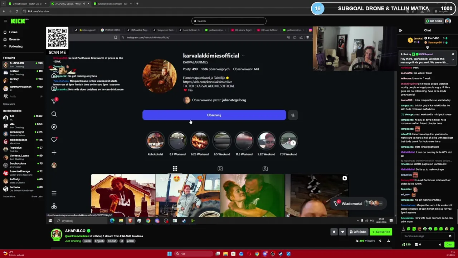Viewport: 458px width, 258px height.
Task: Click Instagram create plus icon
Action: point(54,153)
